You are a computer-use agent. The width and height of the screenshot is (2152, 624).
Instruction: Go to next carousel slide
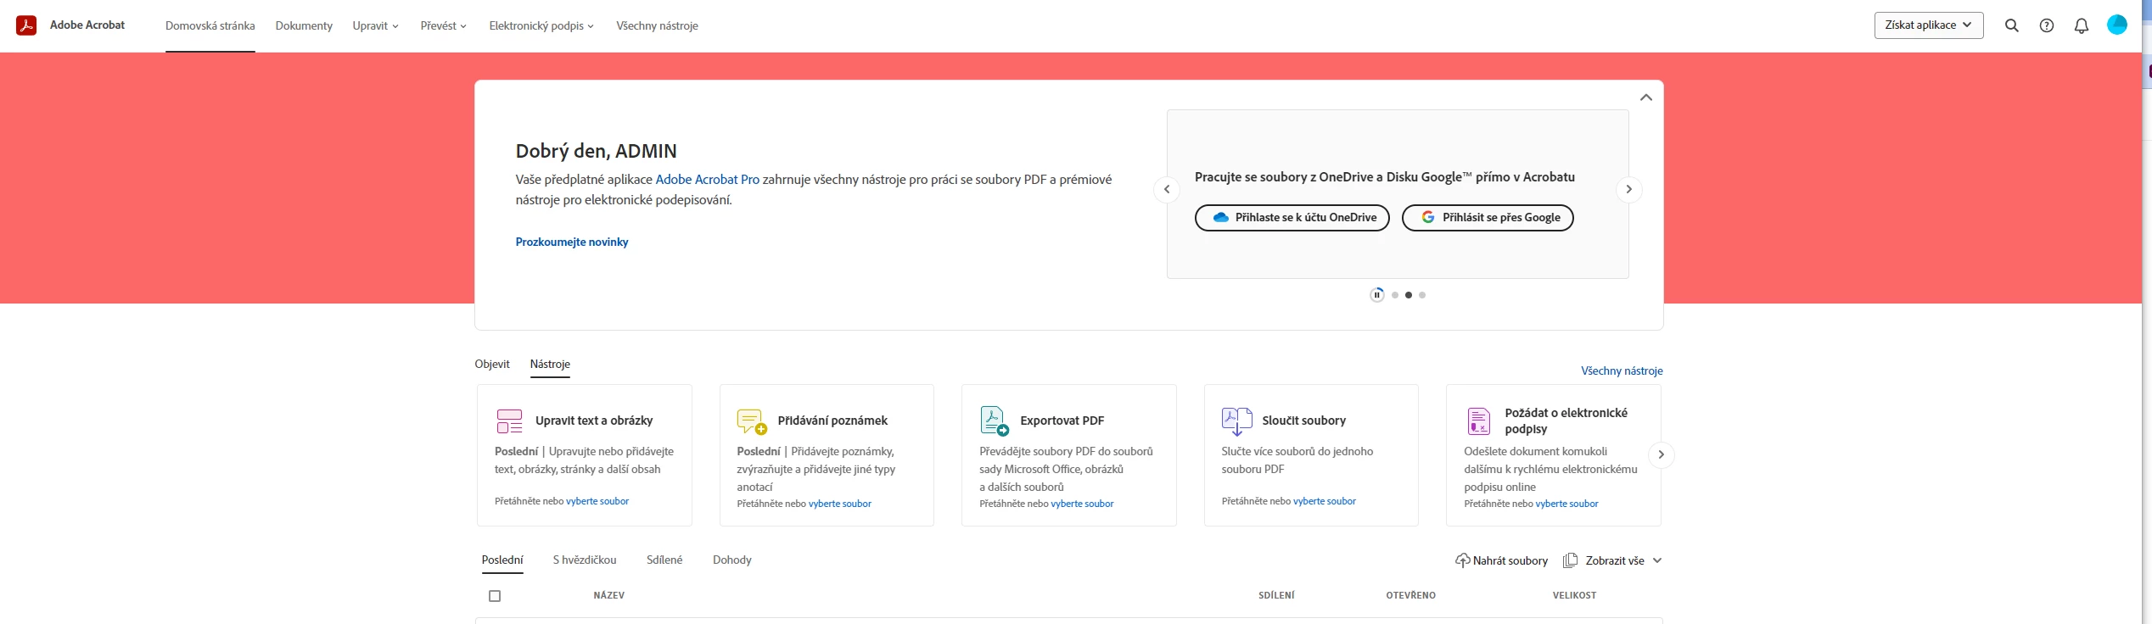pos(1628,189)
